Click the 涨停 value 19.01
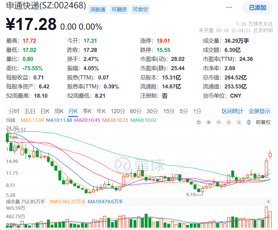Screen dimensions: 278x230 pos(163,41)
